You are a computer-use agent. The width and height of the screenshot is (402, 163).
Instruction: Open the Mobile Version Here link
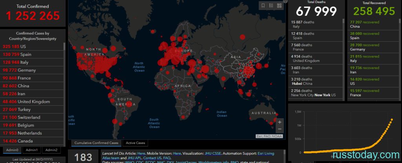click(x=177, y=154)
